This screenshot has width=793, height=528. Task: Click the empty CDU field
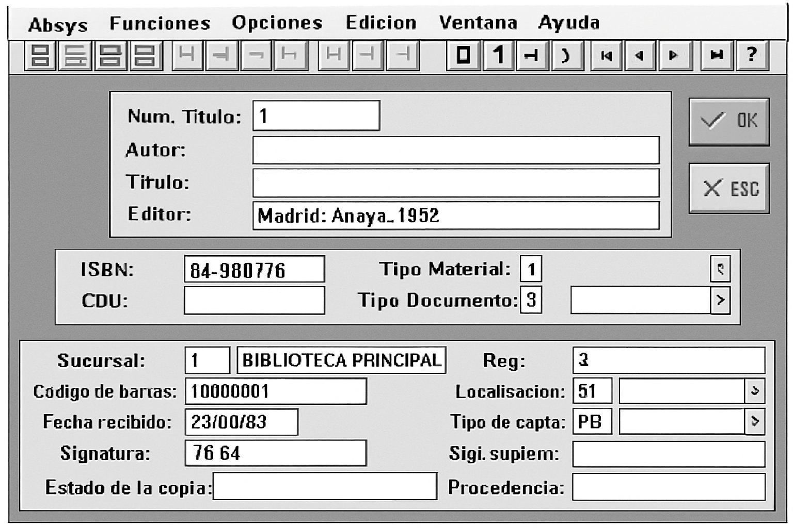[x=255, y=300]
